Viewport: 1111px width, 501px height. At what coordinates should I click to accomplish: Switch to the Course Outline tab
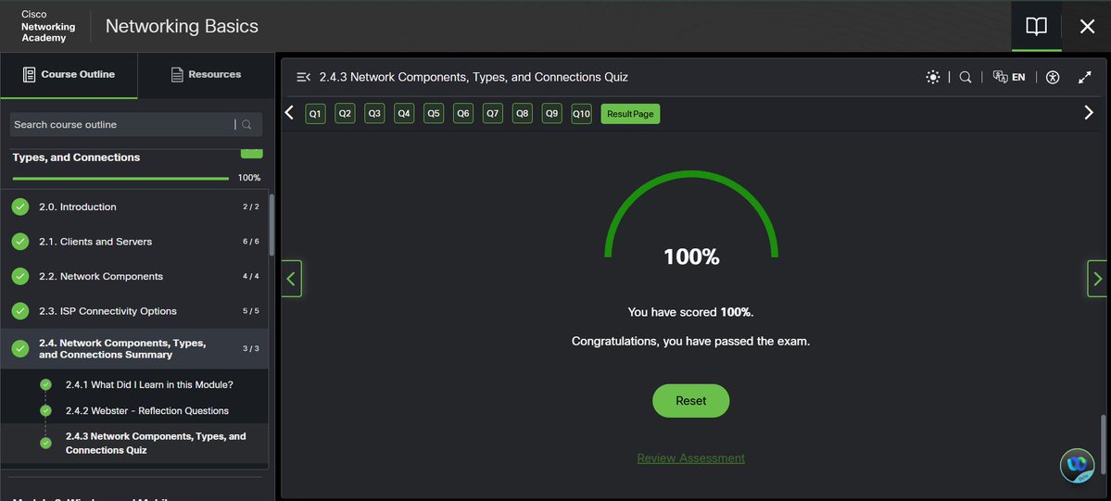[69, 74]
